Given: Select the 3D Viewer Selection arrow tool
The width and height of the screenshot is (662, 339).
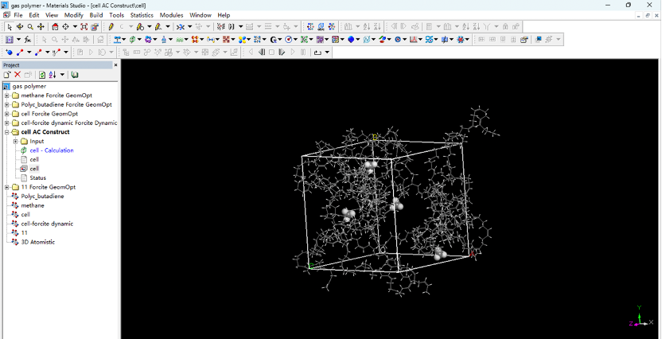Looking at the screenshot, I should [x=10, y=26].
